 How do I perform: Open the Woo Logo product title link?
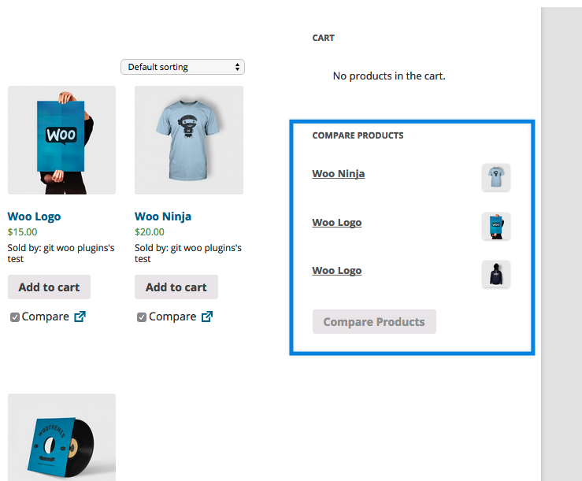(34, 216)
